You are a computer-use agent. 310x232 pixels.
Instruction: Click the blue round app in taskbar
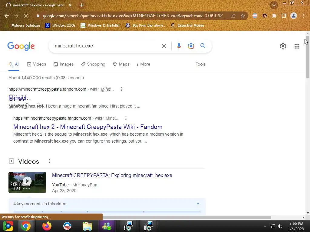pos(67,226)
